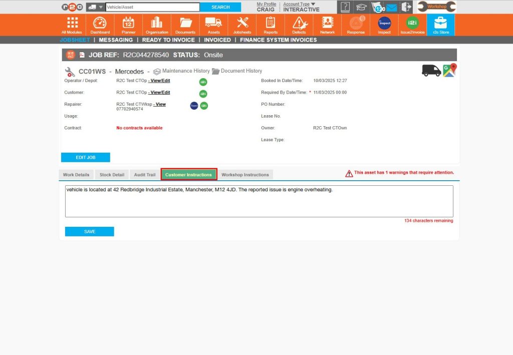Open the Inspect module
This screenshot has width=513, height=355.
click(384, 24)
